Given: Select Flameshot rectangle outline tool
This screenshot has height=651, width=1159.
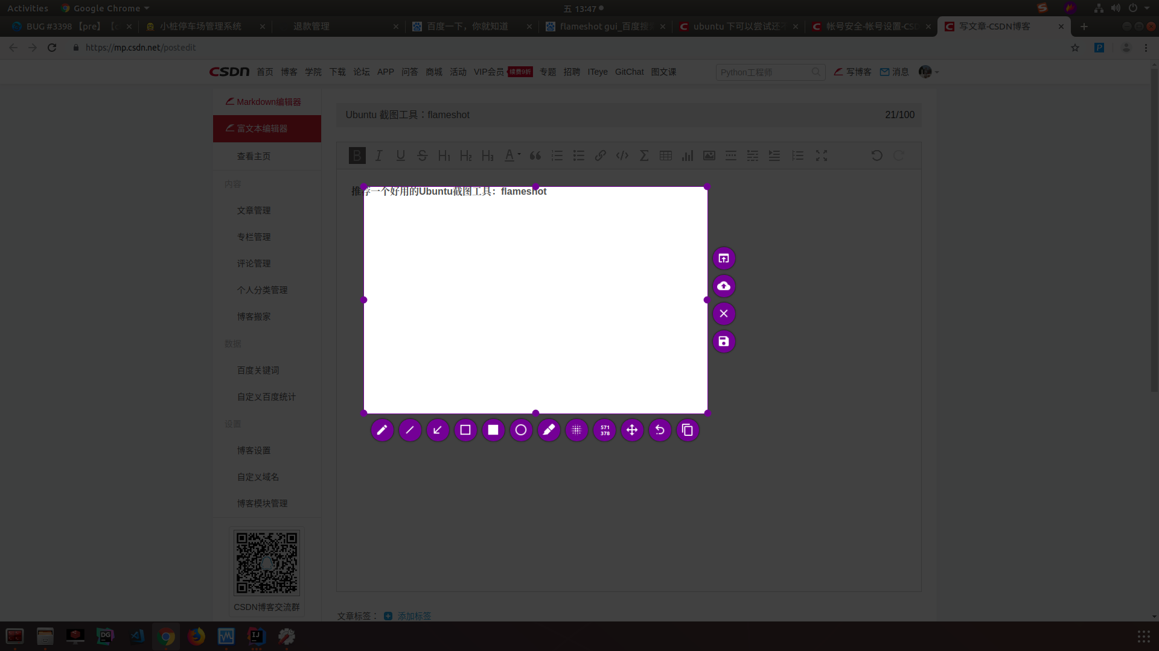Looking at the screenshot, I should click(465, 430).
